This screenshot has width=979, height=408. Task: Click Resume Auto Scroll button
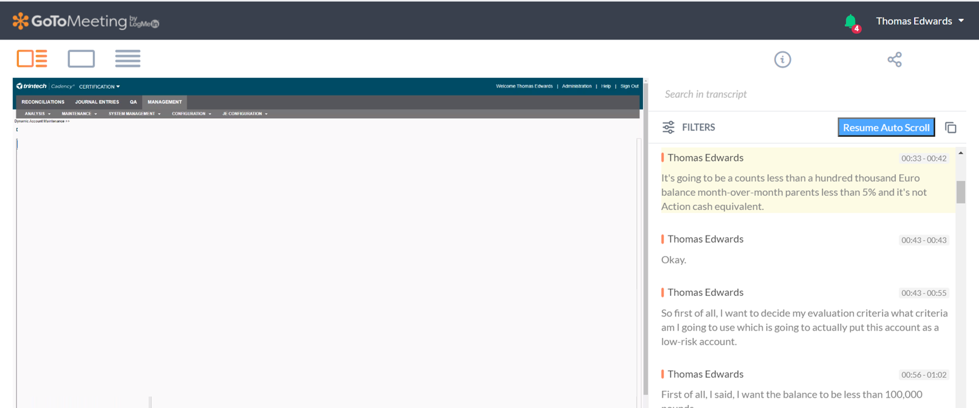[886, 127]
